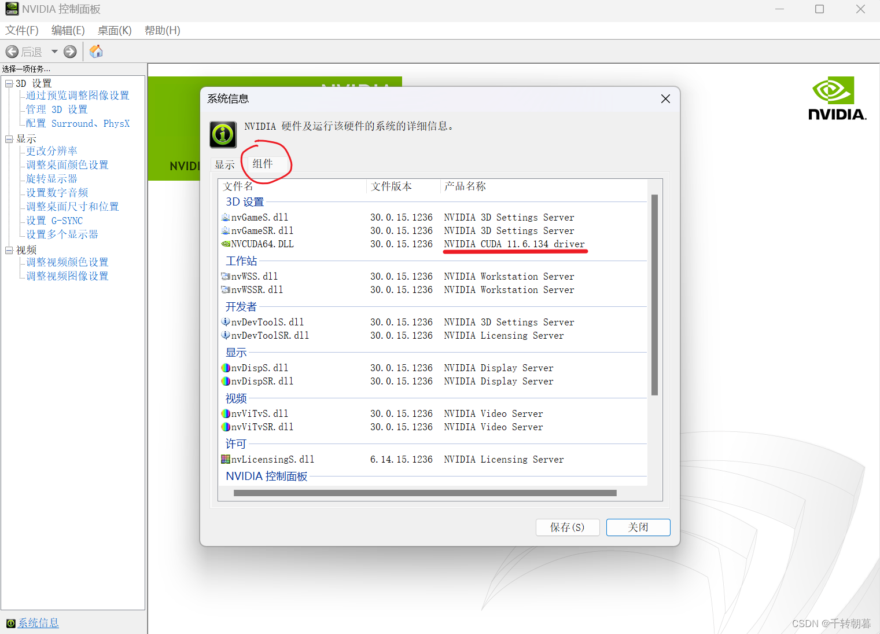Open 旋转显示器
Screen dimensions: 880x634
pos(51,179)
